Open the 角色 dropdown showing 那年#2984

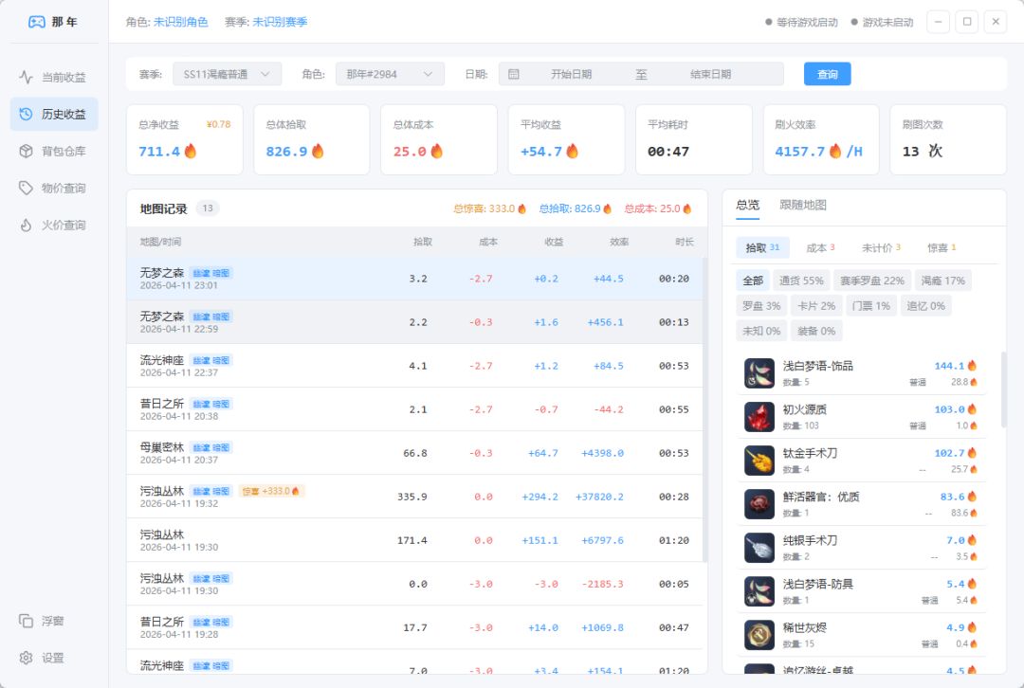[390, 75]
